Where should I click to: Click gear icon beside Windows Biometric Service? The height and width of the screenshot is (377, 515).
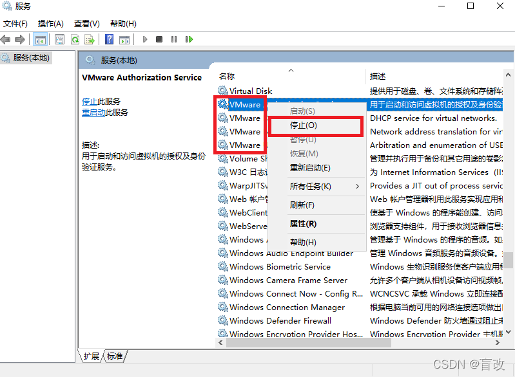point(222,266)
